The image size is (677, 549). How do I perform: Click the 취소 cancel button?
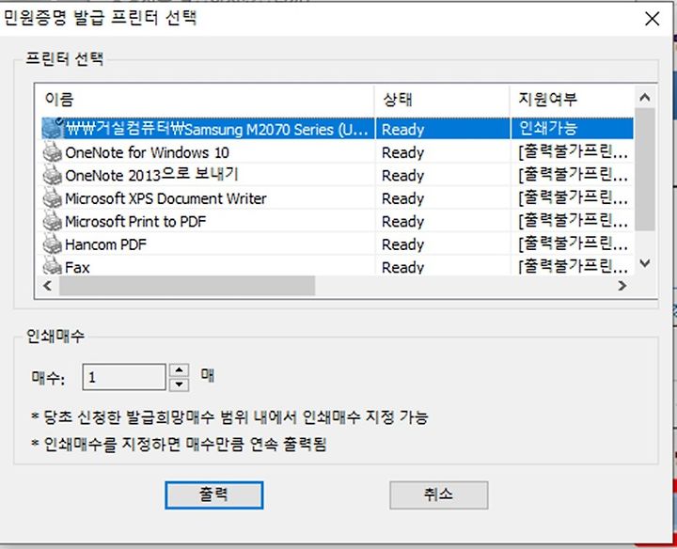(x=439, y=495)
